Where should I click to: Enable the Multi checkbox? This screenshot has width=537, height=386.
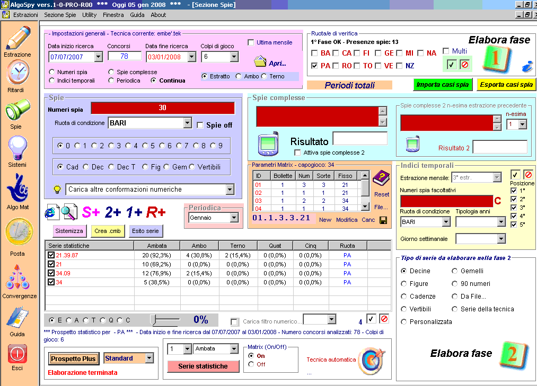point(446,51)
